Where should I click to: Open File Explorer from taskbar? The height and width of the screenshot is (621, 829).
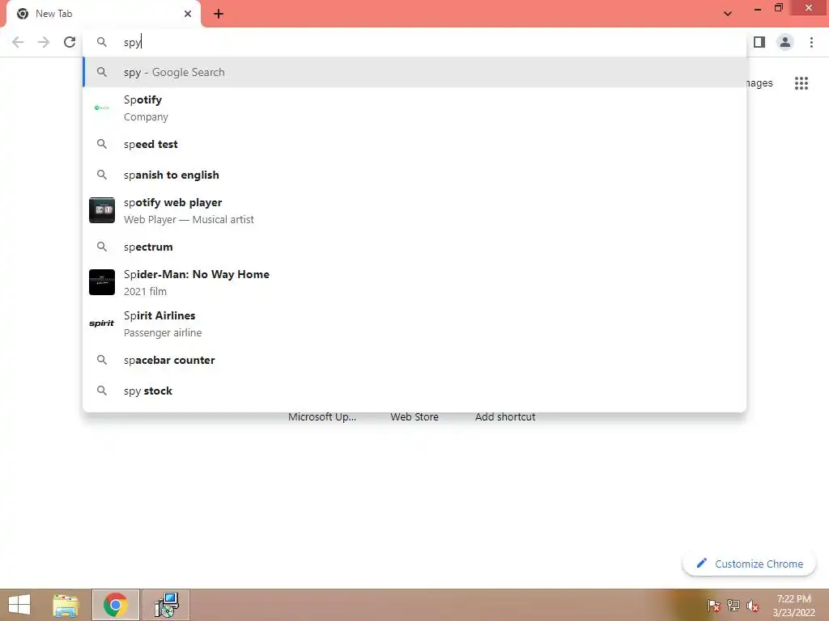66,605
